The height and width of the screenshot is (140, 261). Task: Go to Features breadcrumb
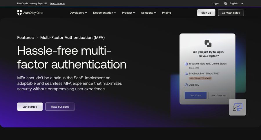[26, 38]
